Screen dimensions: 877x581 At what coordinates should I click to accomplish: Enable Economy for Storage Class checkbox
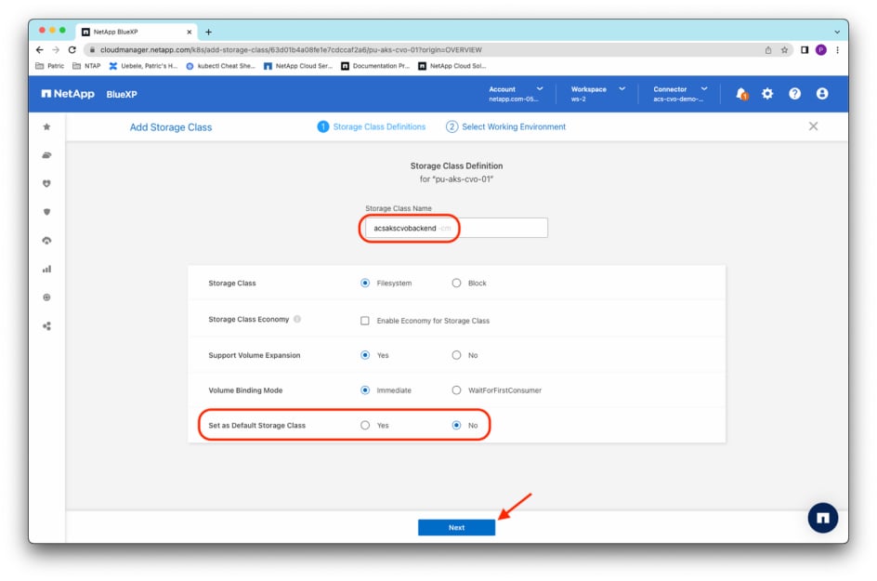(365, 321)
